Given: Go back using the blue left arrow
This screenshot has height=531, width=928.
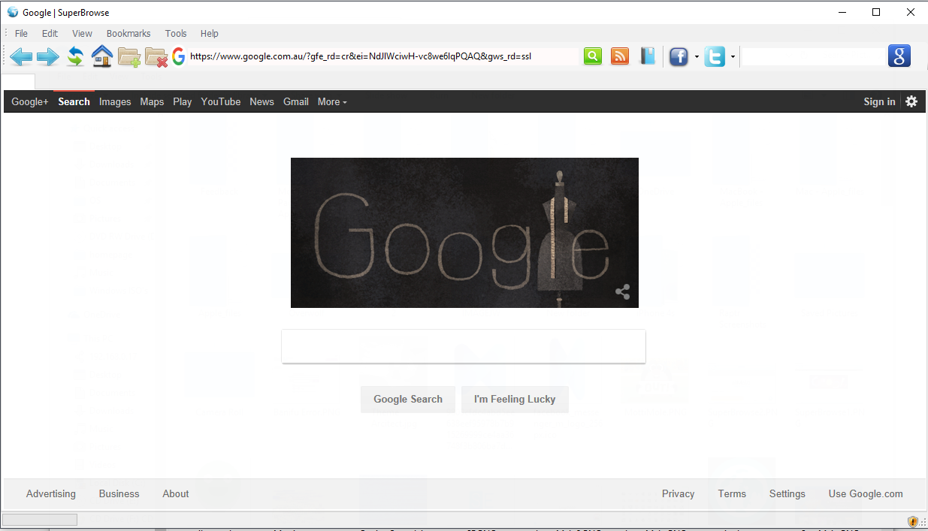Looking at the screenshot, I should (x=21, y=56).
